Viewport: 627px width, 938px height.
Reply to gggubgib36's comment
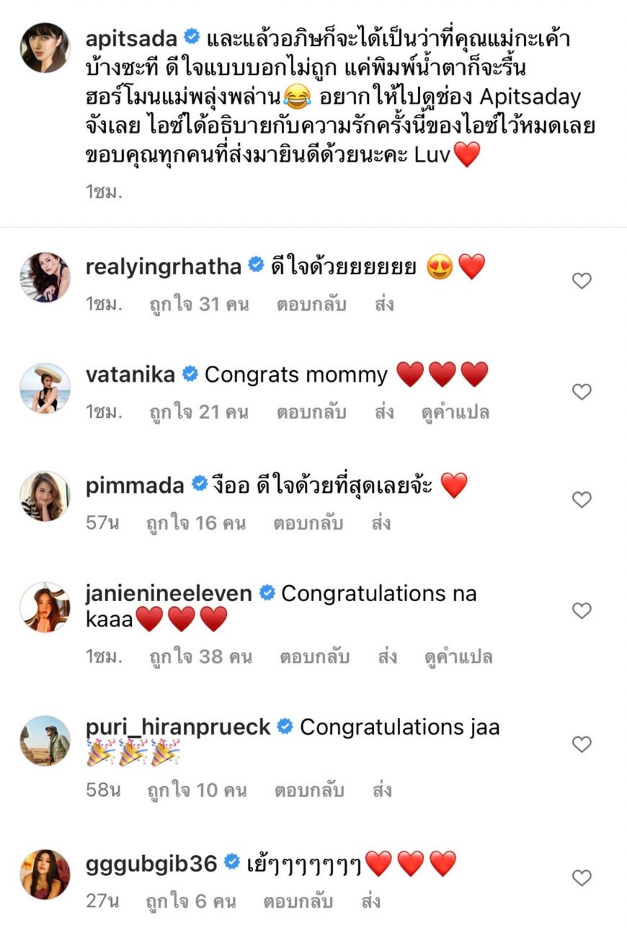[x=298, y=902]
